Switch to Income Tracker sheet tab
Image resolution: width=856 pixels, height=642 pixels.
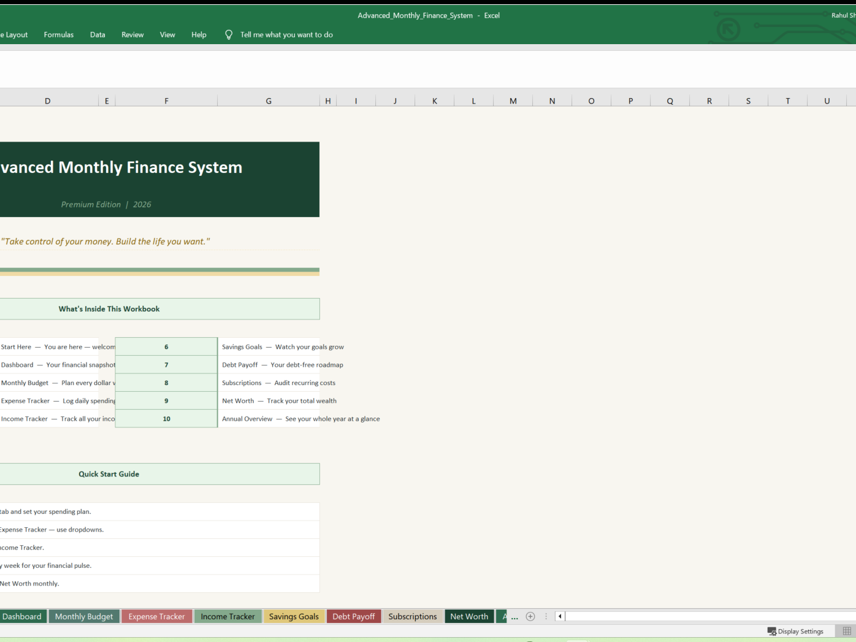tap(227, 616)
